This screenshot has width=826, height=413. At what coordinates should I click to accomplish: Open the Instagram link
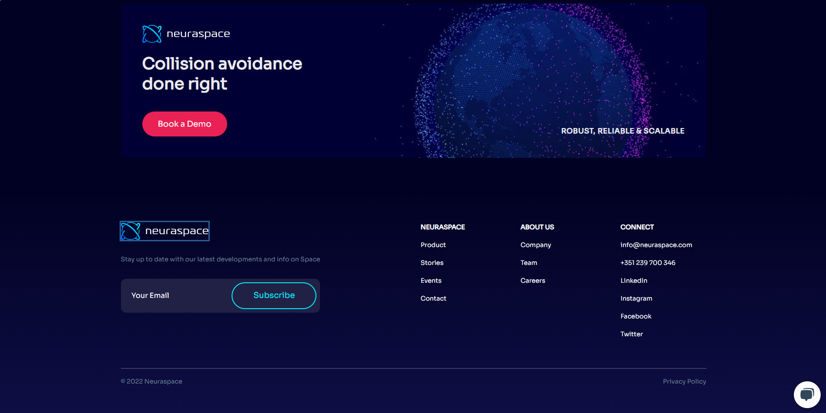click(636, 298)
